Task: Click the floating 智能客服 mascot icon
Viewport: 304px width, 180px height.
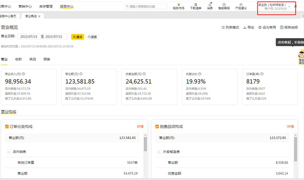Action: (x=301, y=57)
